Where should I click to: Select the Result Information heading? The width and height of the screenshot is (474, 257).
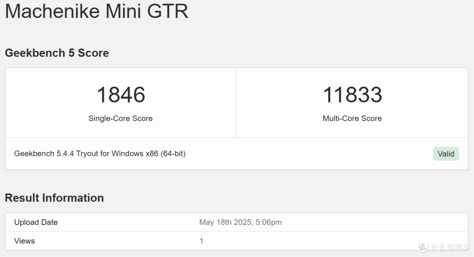point(54,198)
